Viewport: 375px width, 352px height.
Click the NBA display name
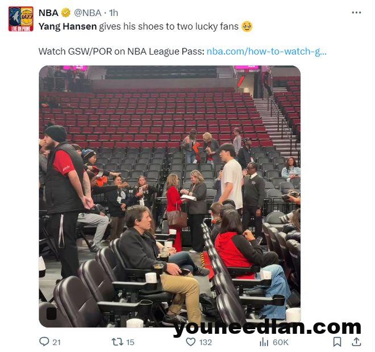(48, 13)
